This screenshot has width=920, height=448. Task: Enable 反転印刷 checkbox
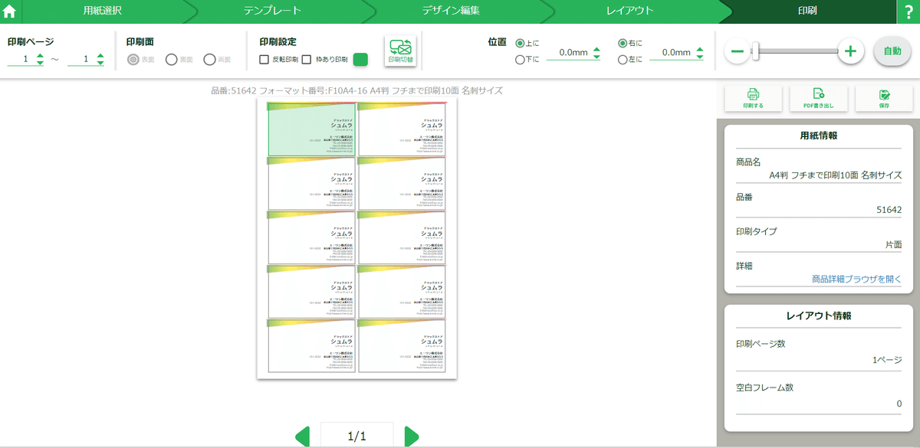pyautogui.click(x=264, y=59)
